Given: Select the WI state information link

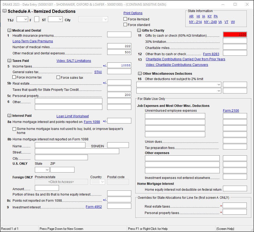Looking at the screenshot, I should tap(233, 22).
